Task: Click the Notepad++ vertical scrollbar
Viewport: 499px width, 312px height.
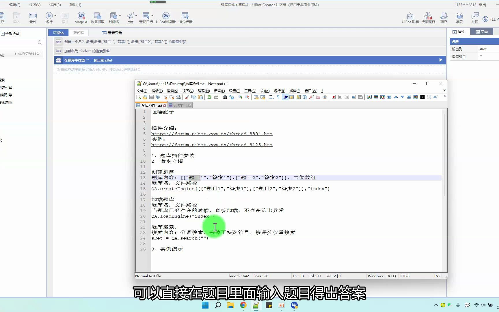Action: click(444, 155)
